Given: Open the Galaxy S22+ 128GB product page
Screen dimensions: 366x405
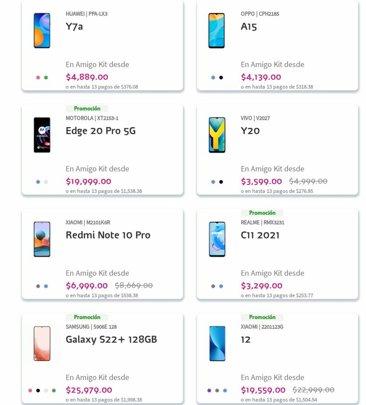Looking at the screenshot, I should pos(112,340).
